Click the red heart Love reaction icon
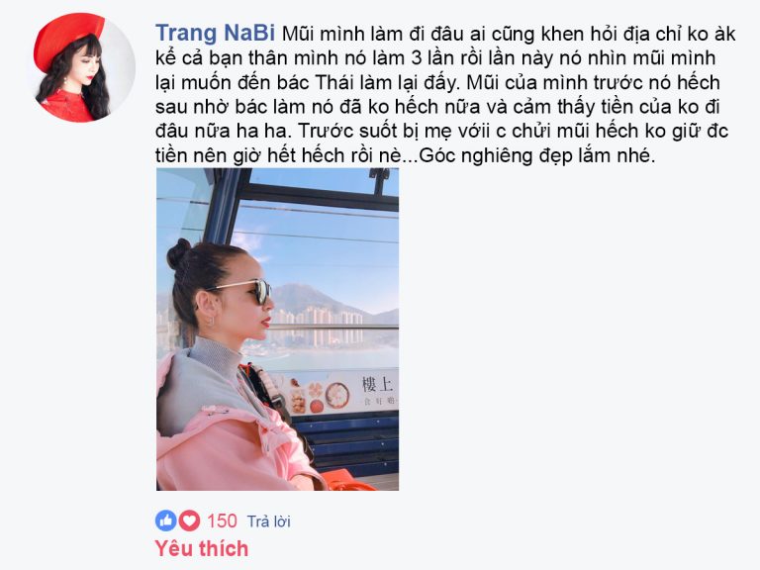This screenshot has height=570, width=760. point(189,522)
